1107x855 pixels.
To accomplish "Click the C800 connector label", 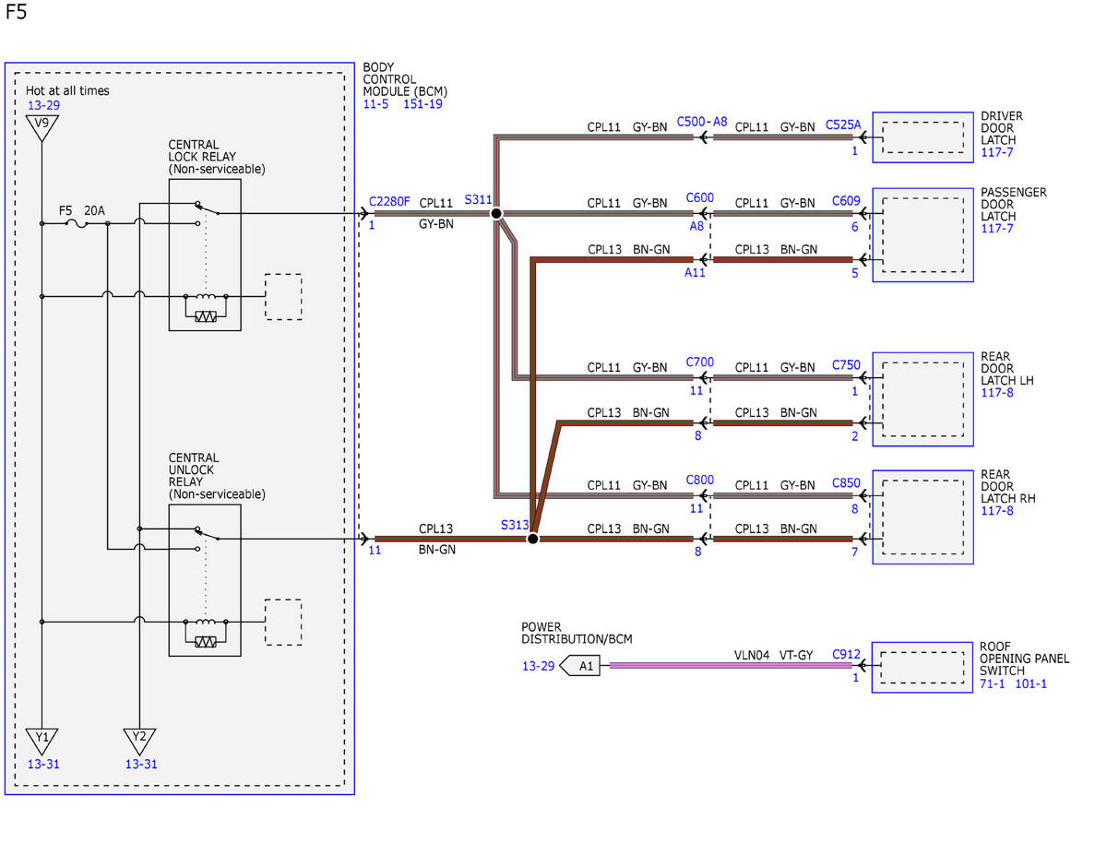I will point(700,480).
